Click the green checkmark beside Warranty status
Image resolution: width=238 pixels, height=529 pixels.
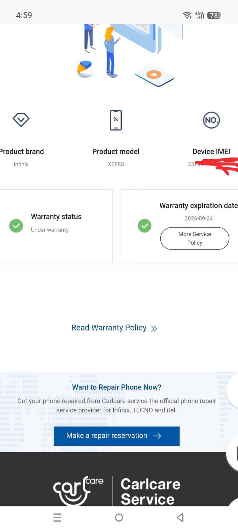pos(16,226)
